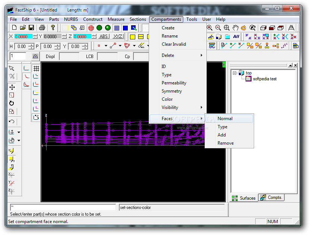This screenshot has height=235, width=310.
Task: Click the Save floppy disk icon
Action: coord(31,28)
